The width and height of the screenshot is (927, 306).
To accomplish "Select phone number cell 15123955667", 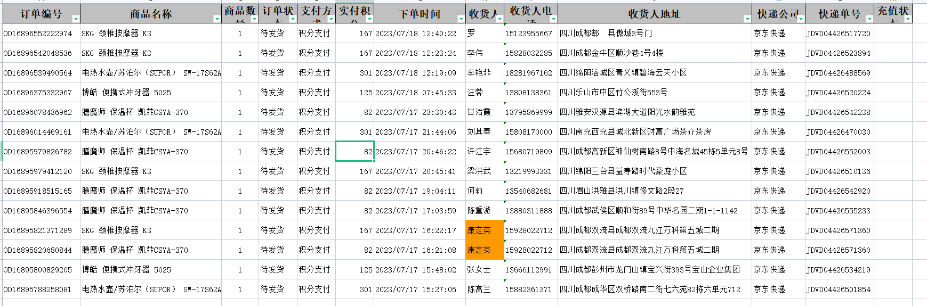I will 531,33.
